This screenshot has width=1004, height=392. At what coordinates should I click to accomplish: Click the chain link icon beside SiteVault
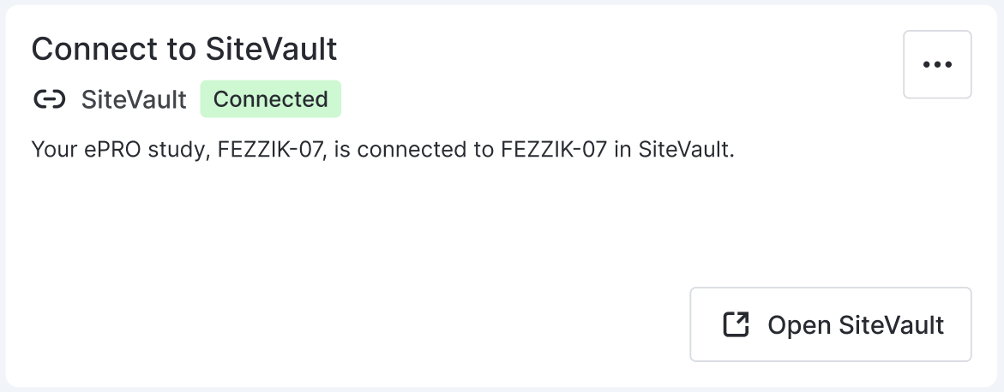tap(49, 100)
